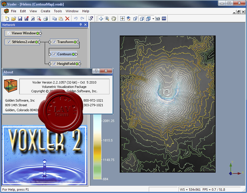Capture the viewer with the camera icon
247x193 pixels.
(x=157, y=19)
